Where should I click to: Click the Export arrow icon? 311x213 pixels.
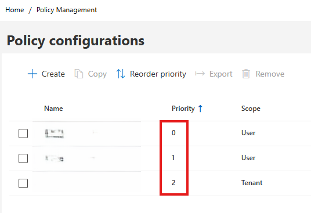coord(200,74)
